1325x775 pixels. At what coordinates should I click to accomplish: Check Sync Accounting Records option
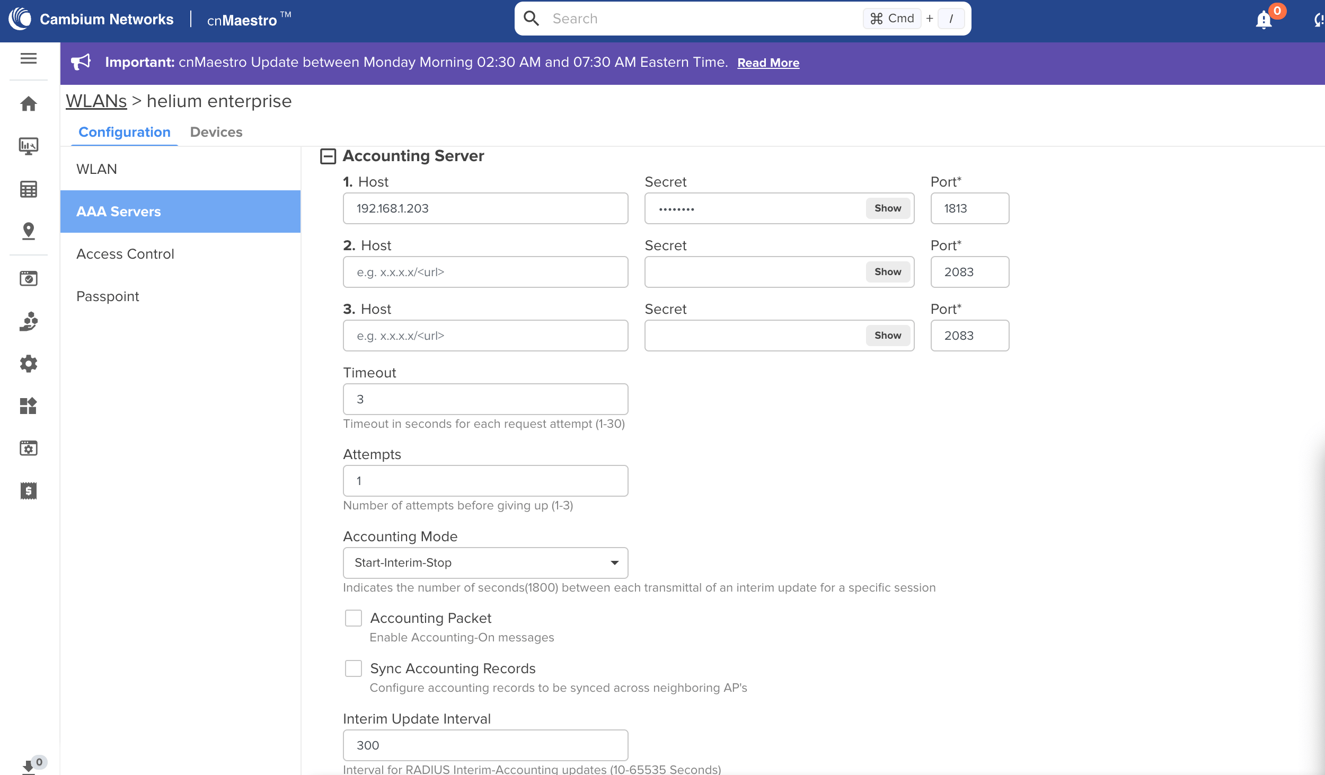[354, 668]
